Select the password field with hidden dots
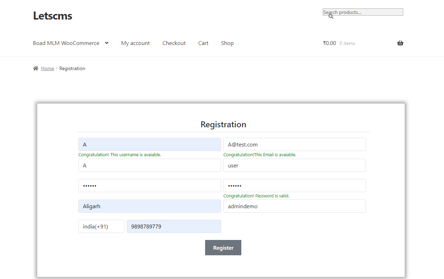The height and width of the screenshot is (279, 444). click(x=149, y=185)
